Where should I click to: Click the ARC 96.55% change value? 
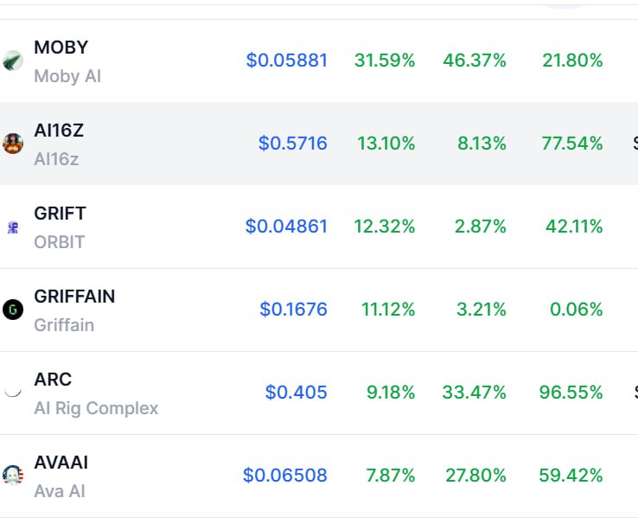coord(571,393)
